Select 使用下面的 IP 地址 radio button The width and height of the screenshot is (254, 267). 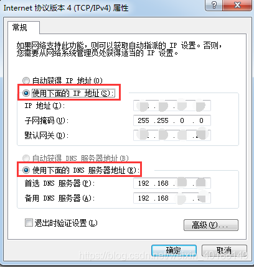click(x=26, y=93)
